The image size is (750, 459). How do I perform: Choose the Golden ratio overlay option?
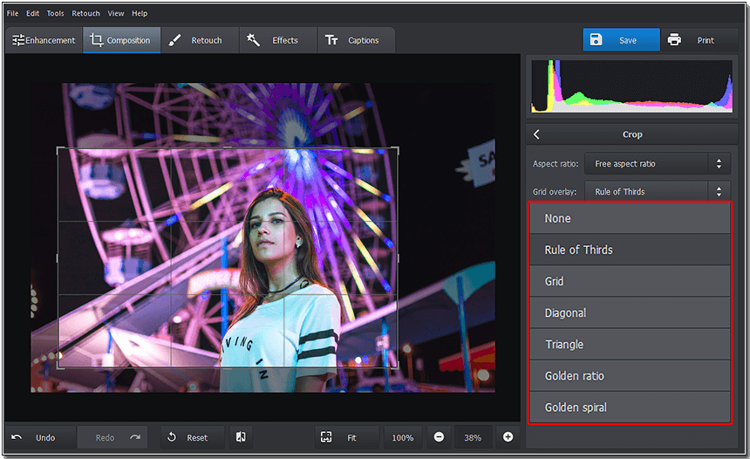[x=630, y=376]
